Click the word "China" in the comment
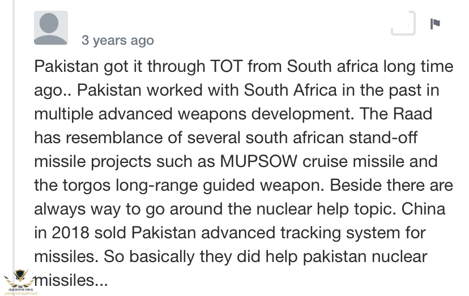The height and width of the screenshot is (296, 469). 420,209
